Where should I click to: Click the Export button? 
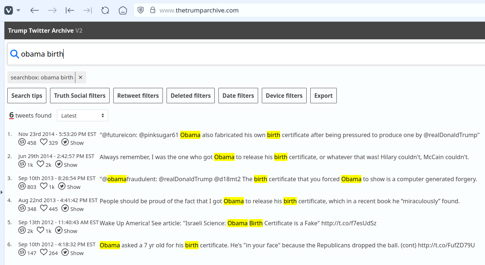coord(323,96)
